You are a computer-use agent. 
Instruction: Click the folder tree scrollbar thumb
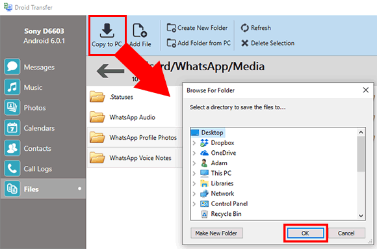coord(361,154)
